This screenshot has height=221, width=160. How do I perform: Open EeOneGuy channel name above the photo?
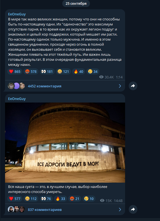coord(17,99)
